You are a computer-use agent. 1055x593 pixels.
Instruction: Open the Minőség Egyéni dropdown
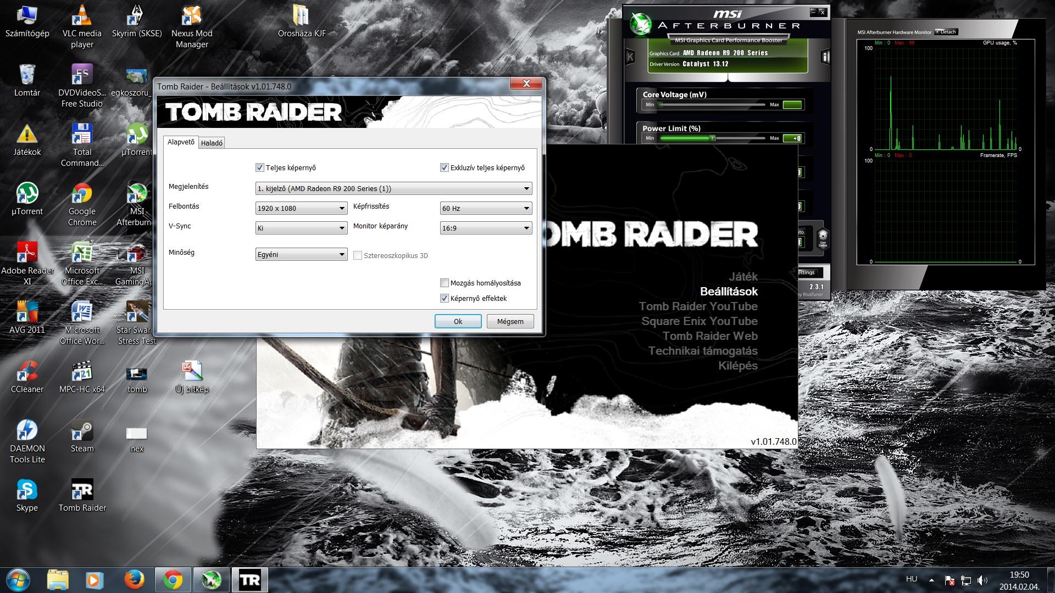302,254
